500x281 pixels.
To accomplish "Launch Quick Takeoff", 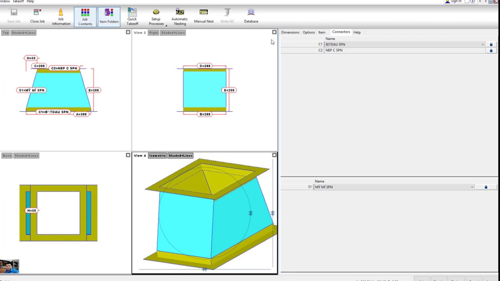I will coord(132,17).
